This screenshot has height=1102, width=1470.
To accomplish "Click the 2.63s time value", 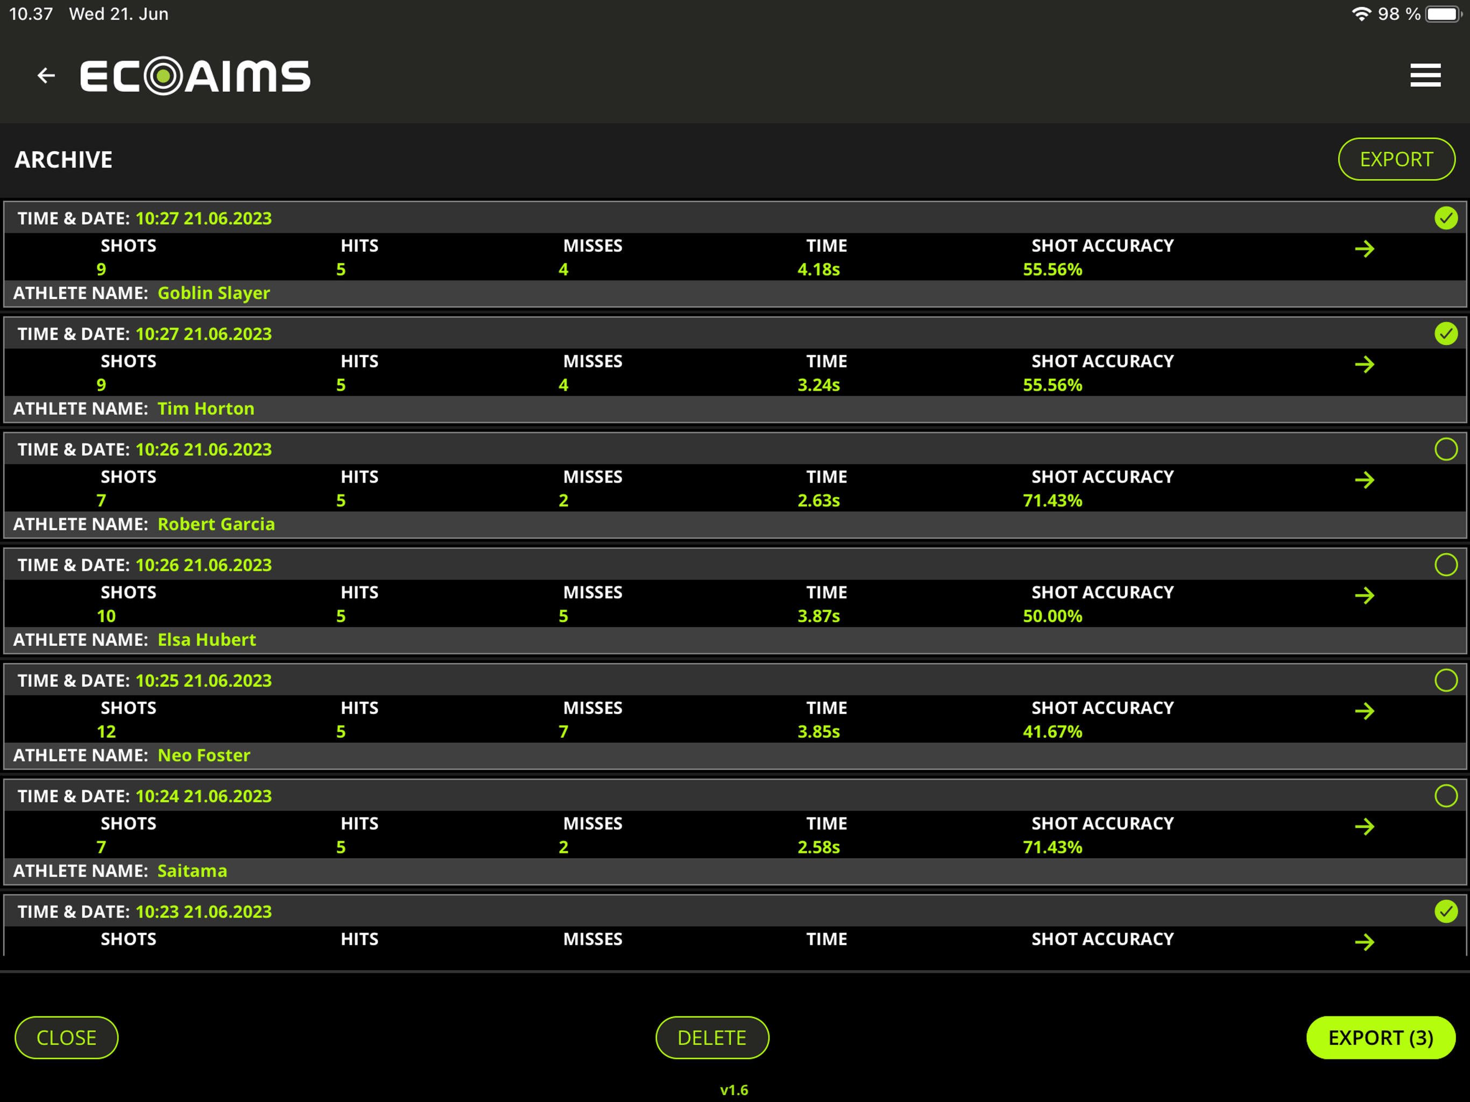I will tap(818, 501).
